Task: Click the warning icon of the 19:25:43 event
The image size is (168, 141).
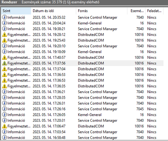Action: pyautogui.click(x=5, y=40)
